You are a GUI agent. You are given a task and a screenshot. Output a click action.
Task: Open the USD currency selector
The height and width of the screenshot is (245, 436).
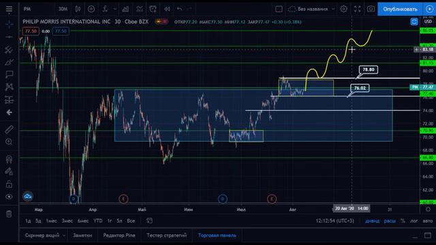click(429, 22)
